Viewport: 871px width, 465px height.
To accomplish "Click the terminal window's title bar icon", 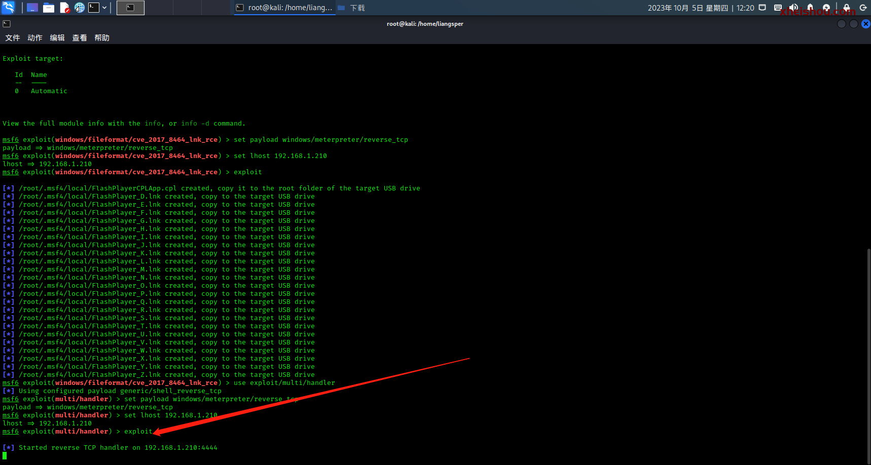I will pyautogui.click(x=7, y=24).
